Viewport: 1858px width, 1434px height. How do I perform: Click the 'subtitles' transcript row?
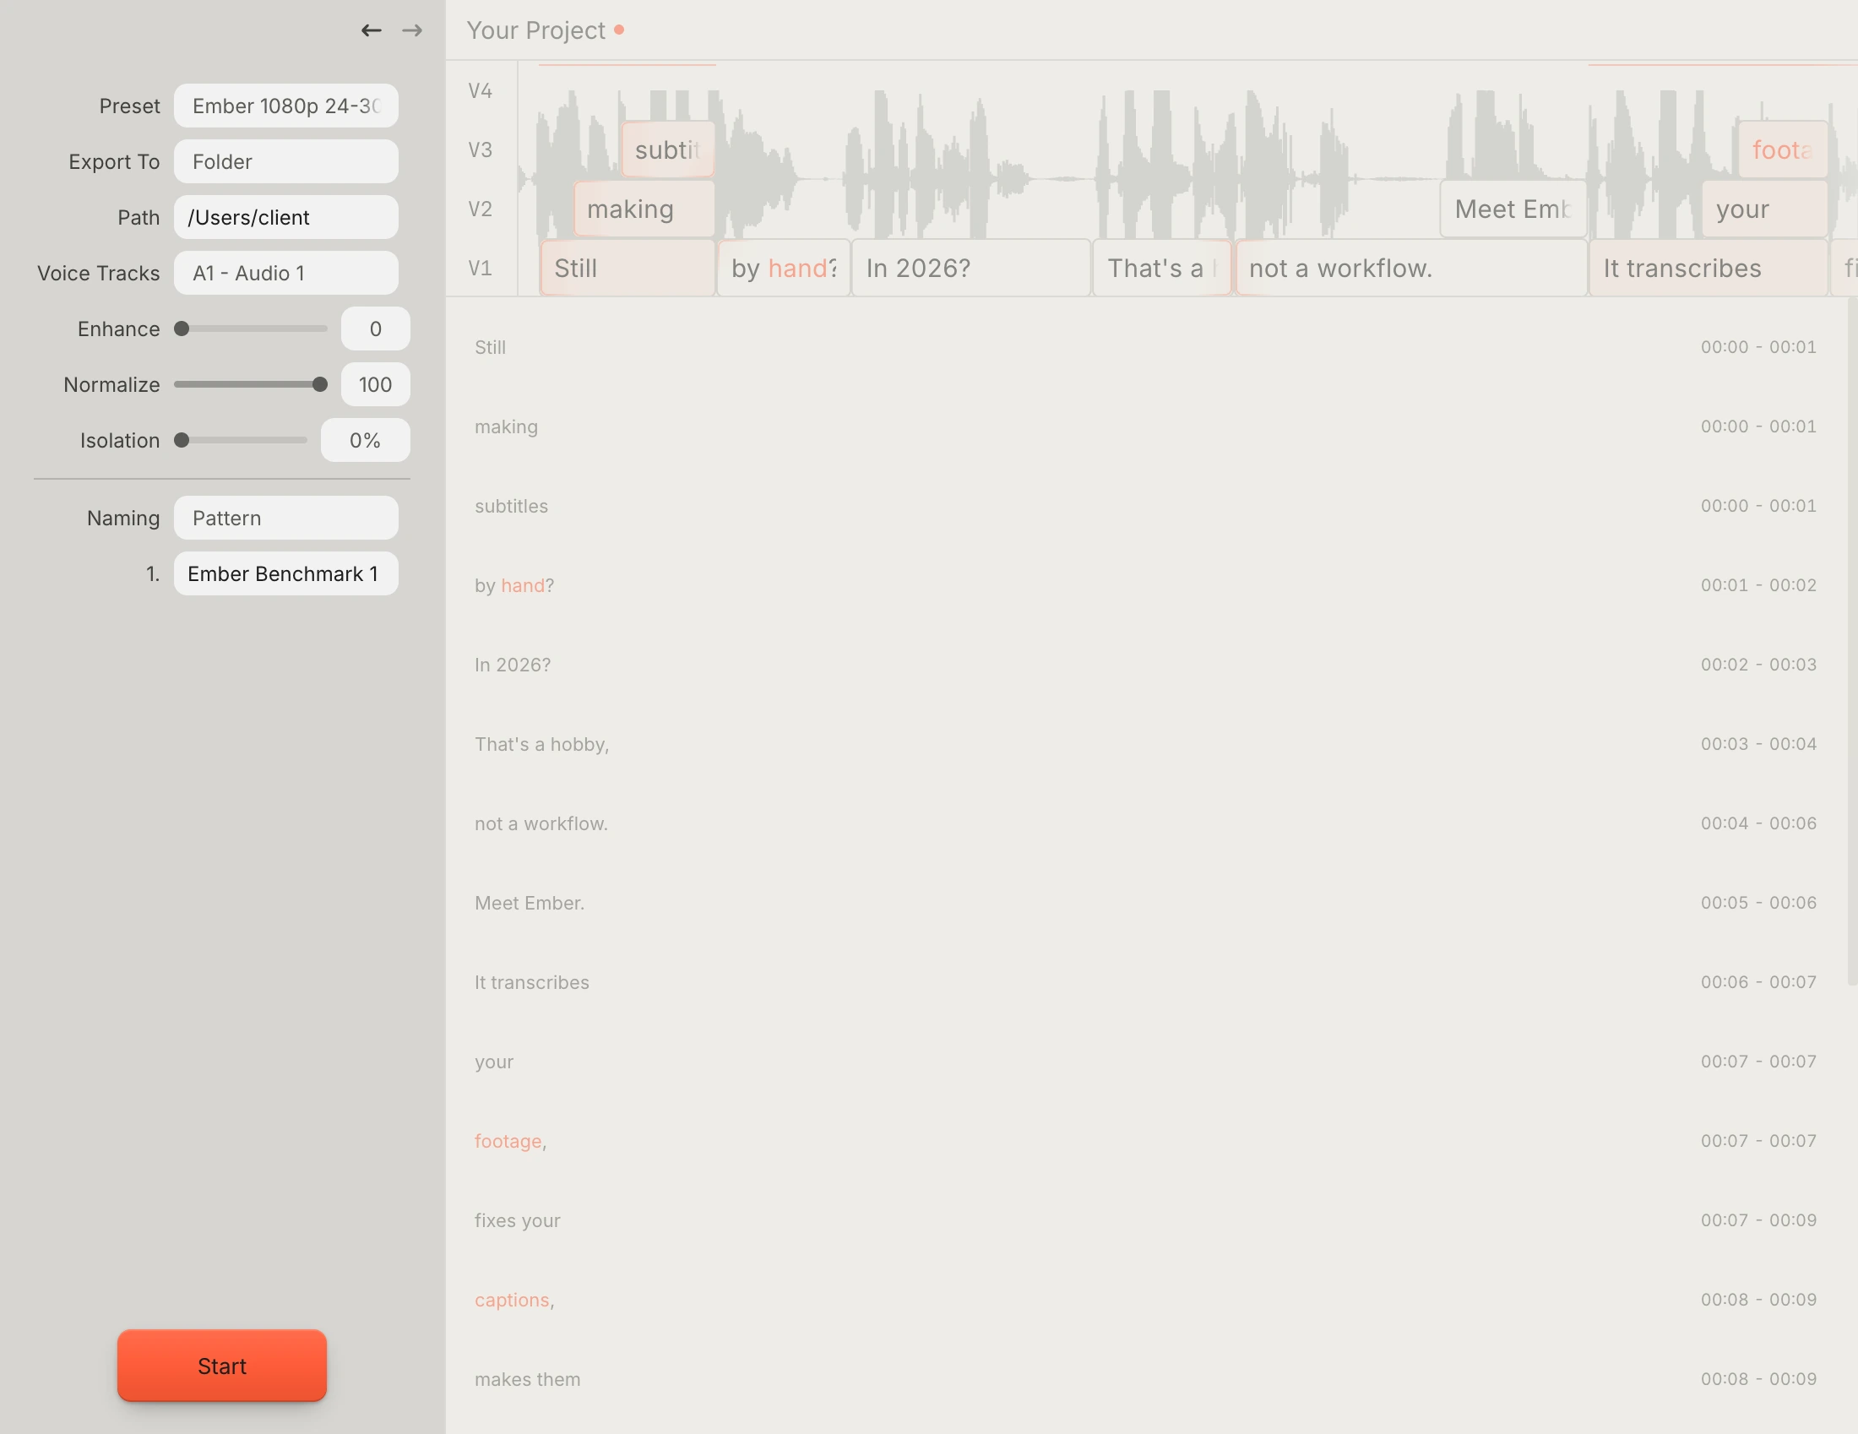click(1145, 506)
